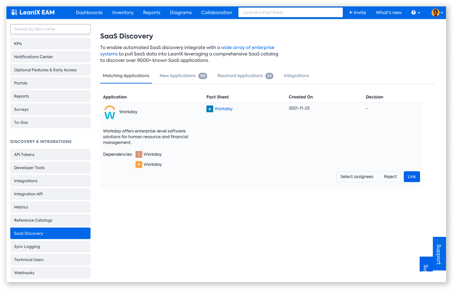Click the 2021-11-25 created date

299,108
